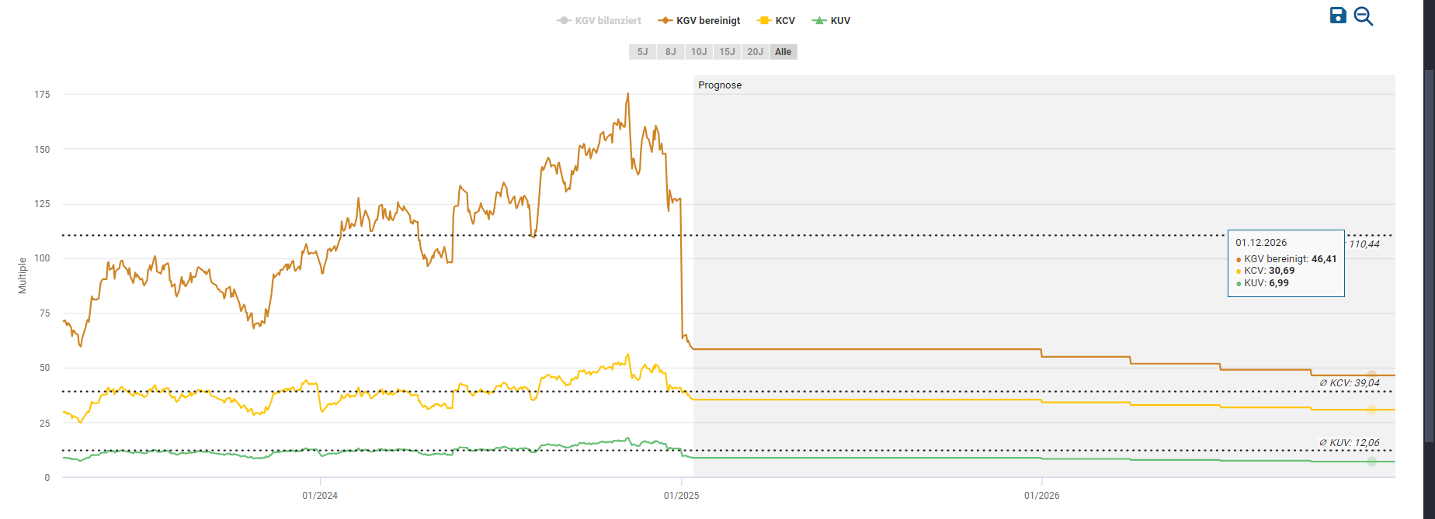
Task: Toggle the KCV legend entry
Action: tap(777, 21)
